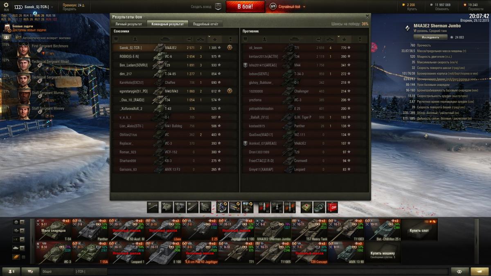Select the T57 Heavy Tank in carousel
The image size is (491, 276).
click(310, 230)
